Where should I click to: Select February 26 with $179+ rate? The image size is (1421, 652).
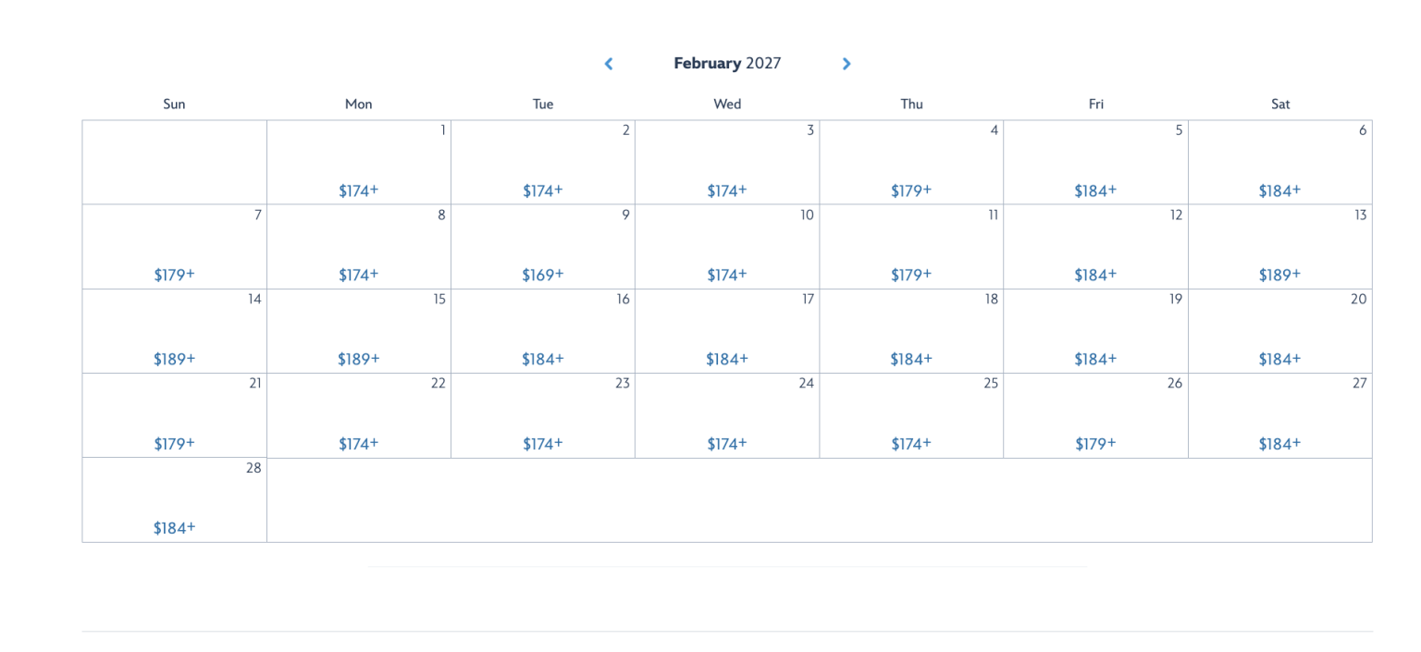coord(1096,416)
